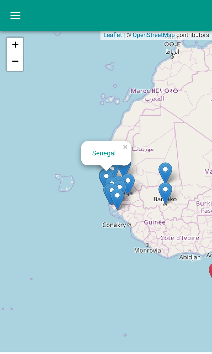Open the hamburger navigation menu
212x354 pixels.
tap(15, 15)
